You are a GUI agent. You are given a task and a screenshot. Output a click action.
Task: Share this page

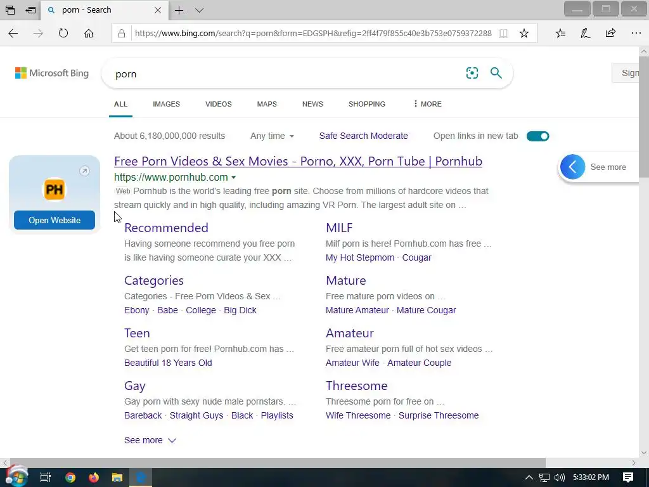[x=610, y=33]
